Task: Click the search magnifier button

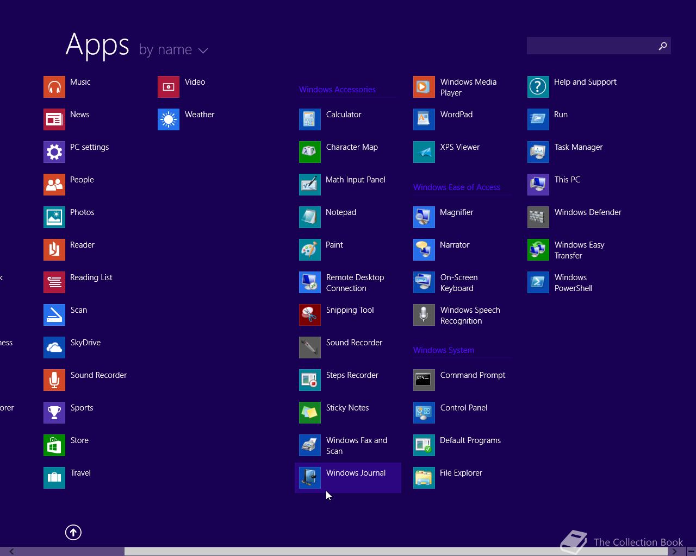Action: [x=662, y=46]
